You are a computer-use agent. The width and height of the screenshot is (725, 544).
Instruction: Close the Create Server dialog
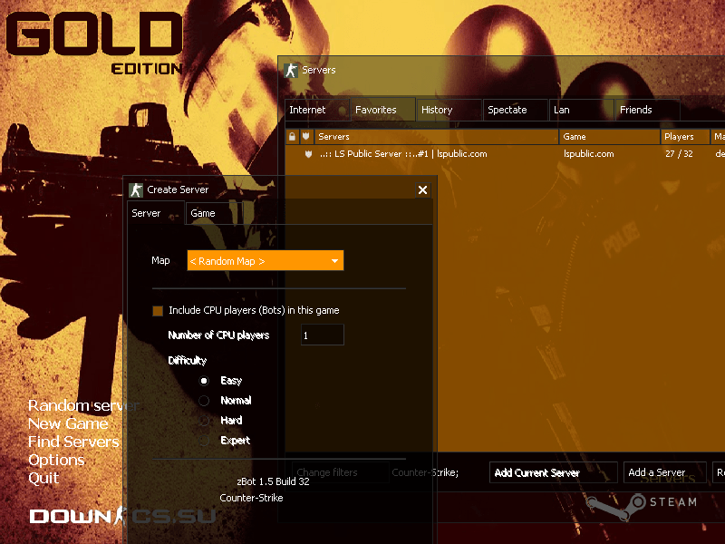tap(422, 189)
